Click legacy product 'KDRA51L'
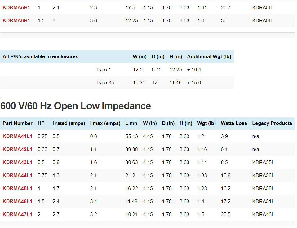This screenshot has width=297, height=228. [263, 201]
